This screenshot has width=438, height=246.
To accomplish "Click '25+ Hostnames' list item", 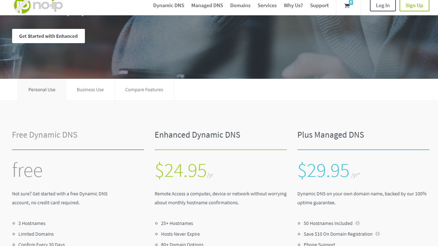I will pos(177,223).
